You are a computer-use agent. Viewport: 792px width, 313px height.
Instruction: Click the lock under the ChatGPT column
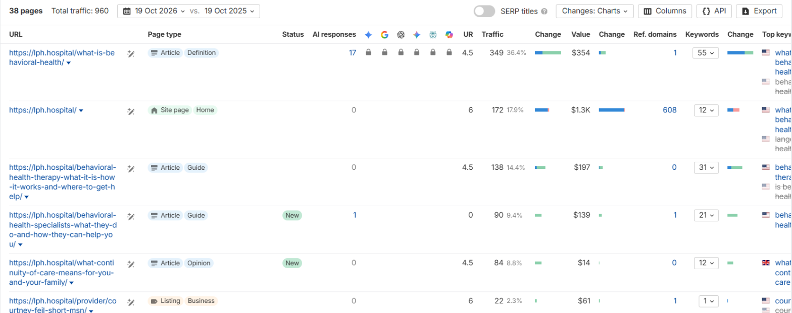401,52
